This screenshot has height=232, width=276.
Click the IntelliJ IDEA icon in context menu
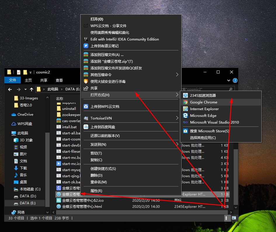[x=86, y=39]
